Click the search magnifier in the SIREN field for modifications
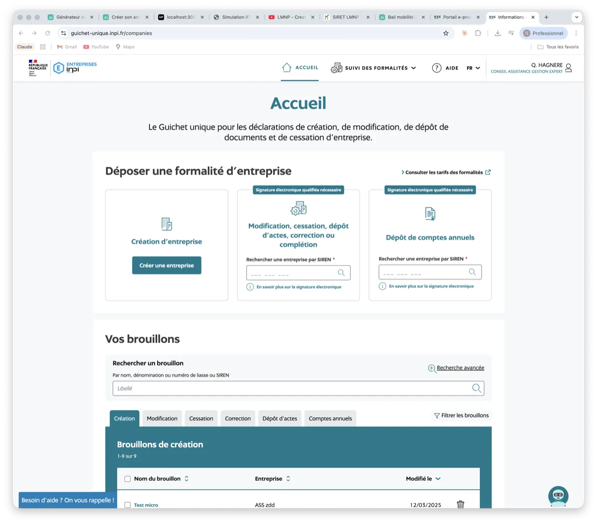Image resolution: width=597 pixels, height=524 pixels. point(341,272)
